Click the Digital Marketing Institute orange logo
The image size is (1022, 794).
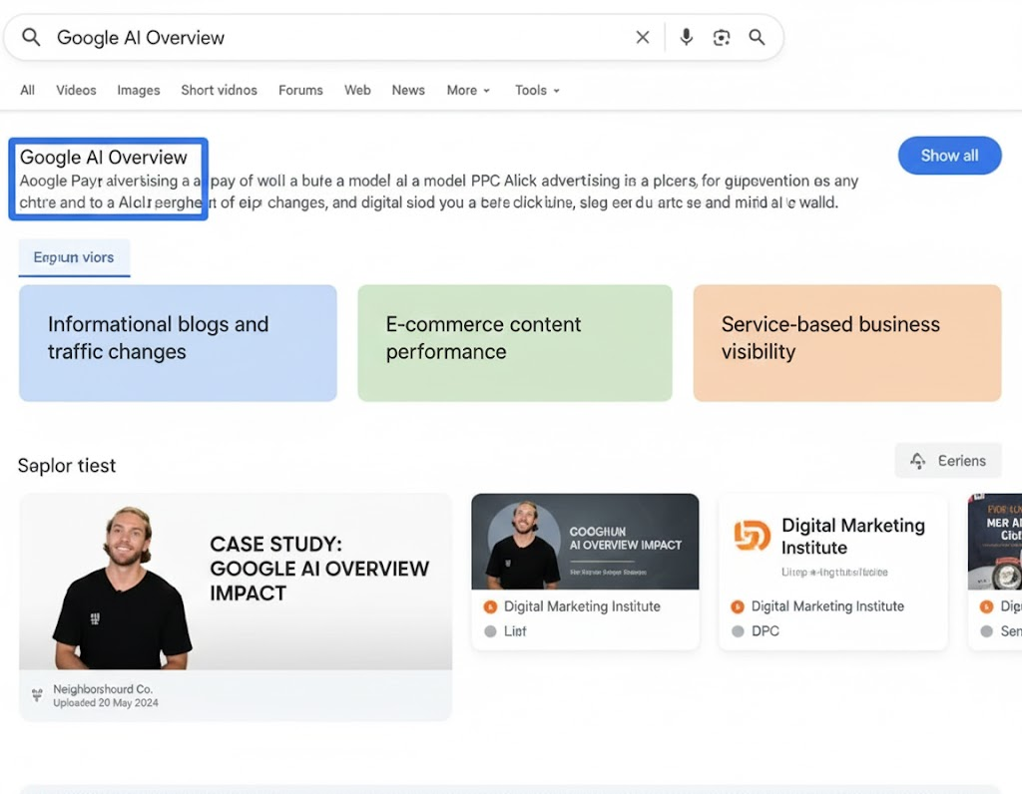click(752, 536)
